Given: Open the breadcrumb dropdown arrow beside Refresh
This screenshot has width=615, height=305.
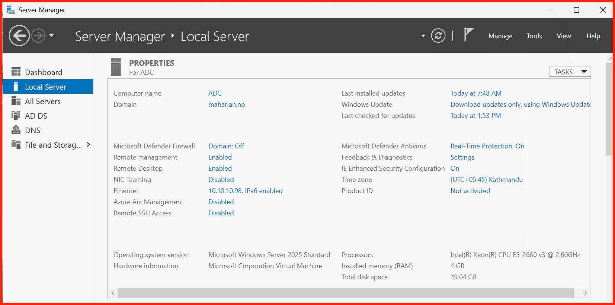Looking at the screenshot, I should click(423, 36).
